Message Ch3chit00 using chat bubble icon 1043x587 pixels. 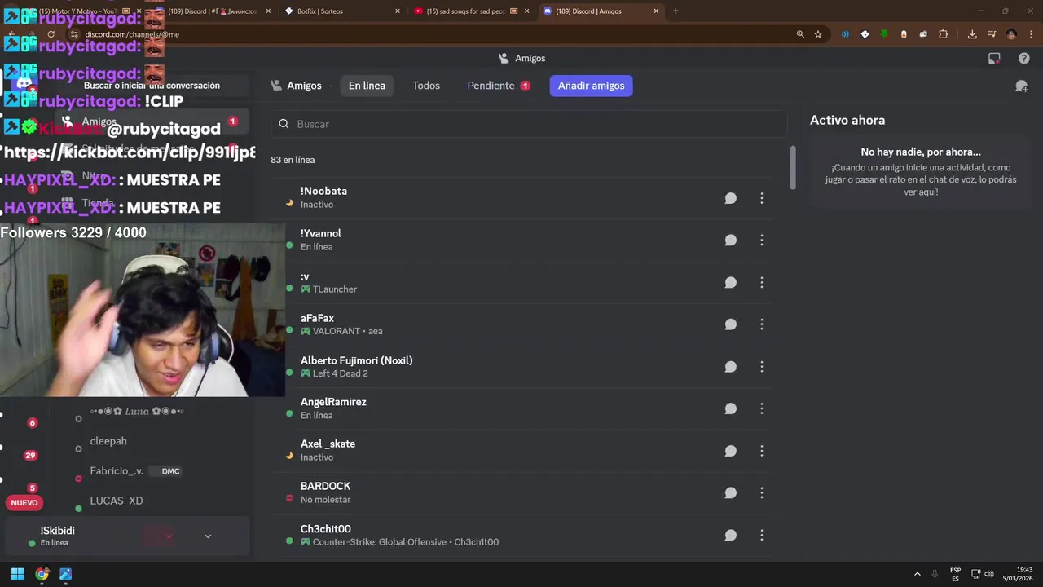(x=731, y=536)
